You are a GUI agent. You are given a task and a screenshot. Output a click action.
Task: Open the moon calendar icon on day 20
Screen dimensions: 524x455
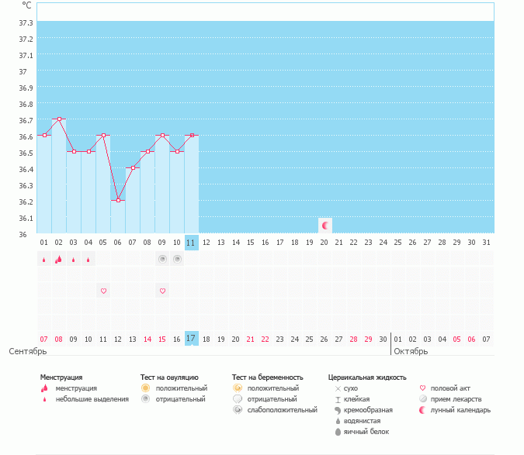coord(325,225)
